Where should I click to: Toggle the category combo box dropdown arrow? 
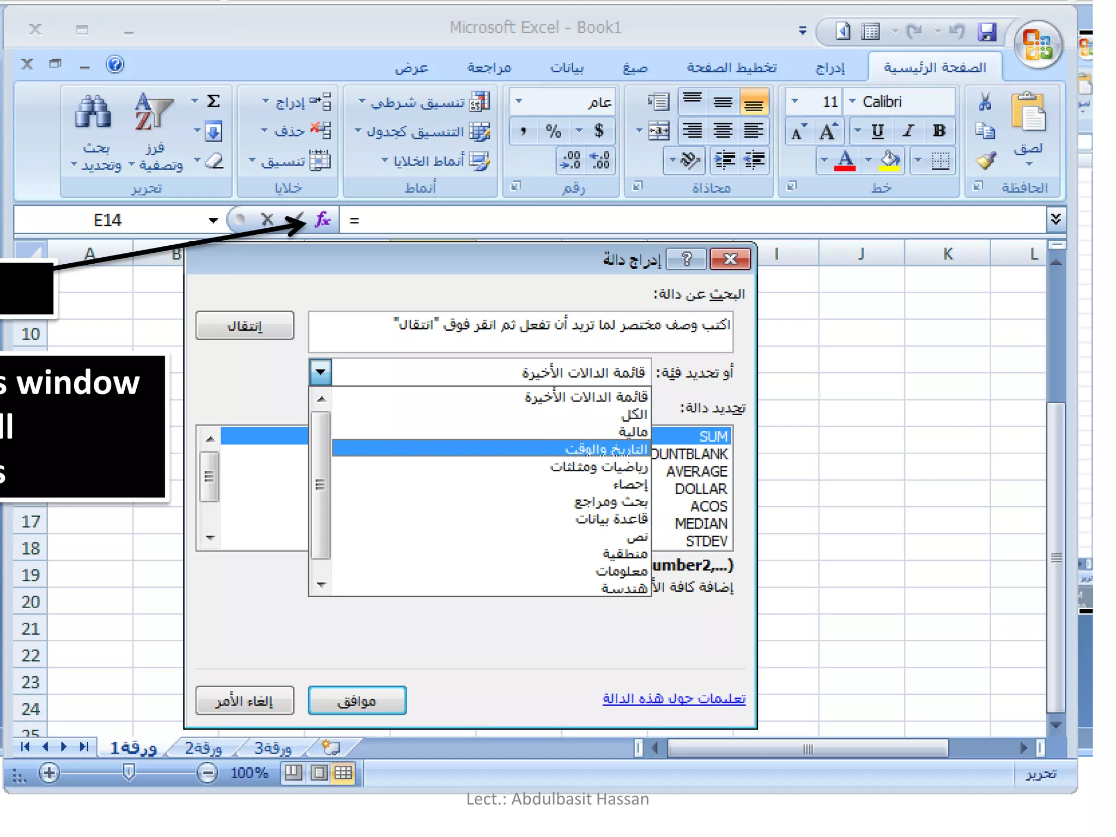click(x=320, y=372)
